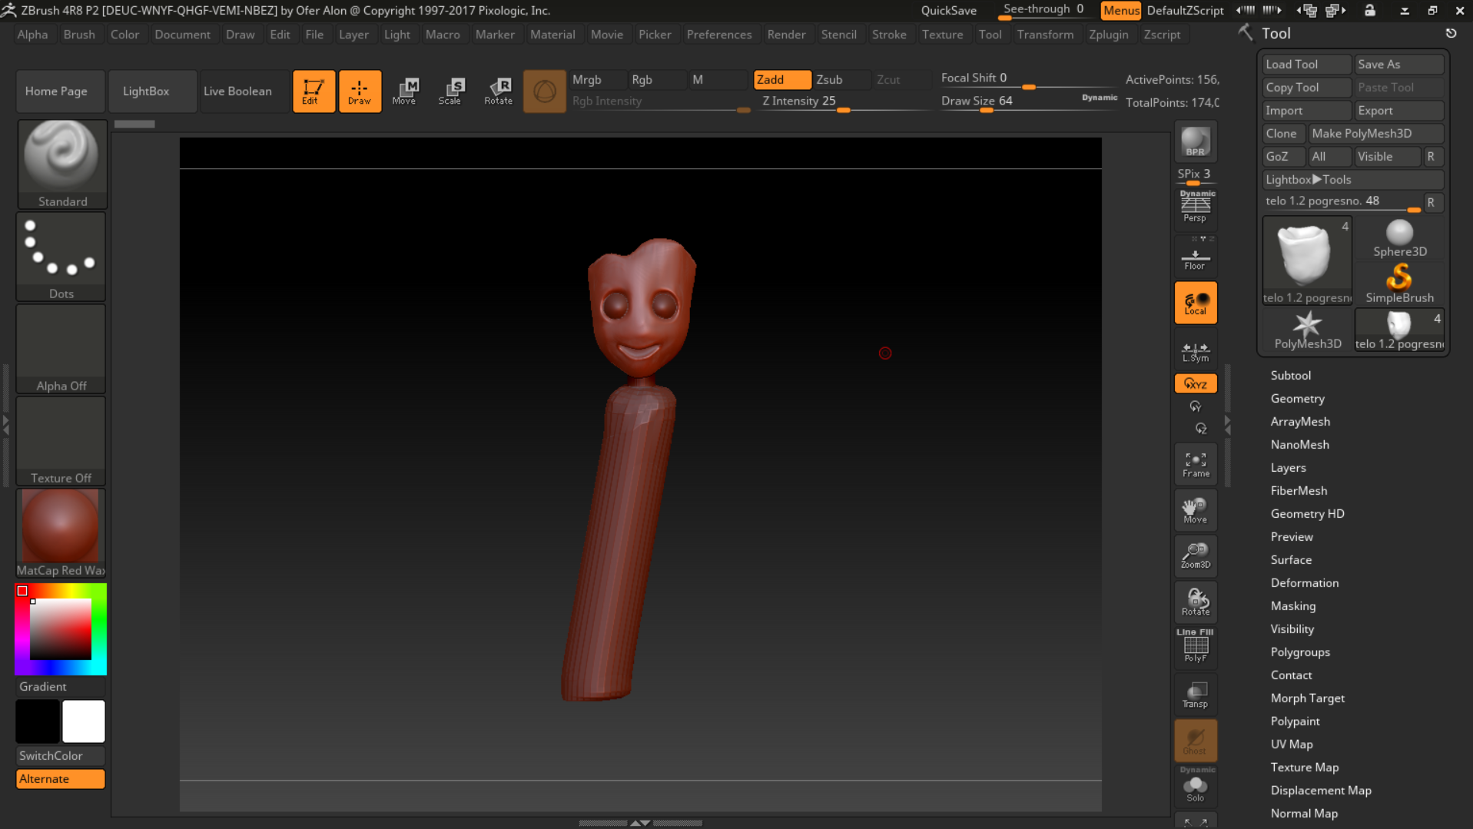Pick a color in the color picker square
This screenshot has height=829, width=1473.
(x=61, y=629)
